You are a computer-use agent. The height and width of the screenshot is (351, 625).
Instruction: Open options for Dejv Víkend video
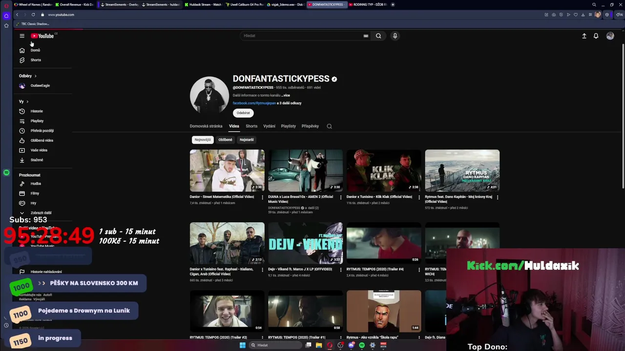(340, 270)
